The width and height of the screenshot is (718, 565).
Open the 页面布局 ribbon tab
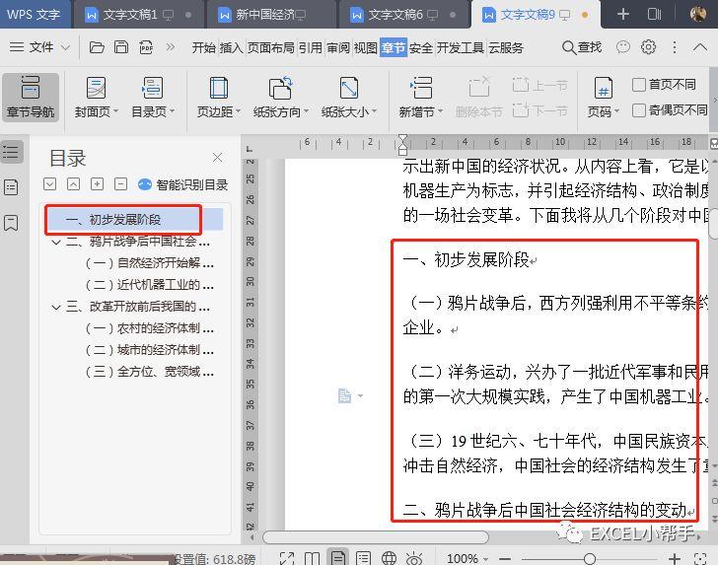[270, 47]
